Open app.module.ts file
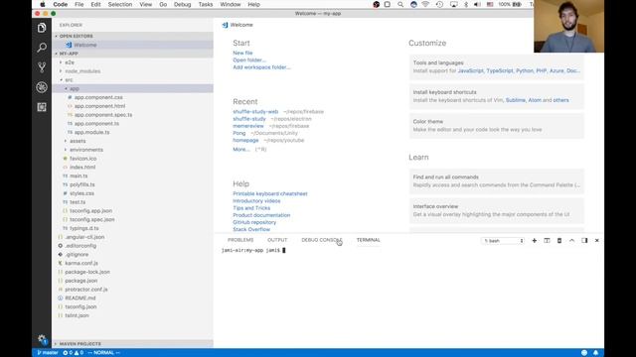Viewport: 636px width, 357px height. (91, 132)
